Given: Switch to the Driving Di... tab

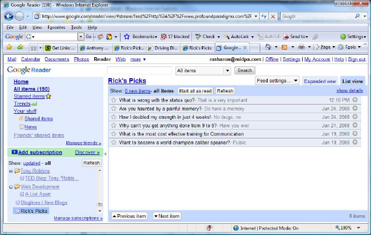Looking at the screenshot, I should point(163,48).
